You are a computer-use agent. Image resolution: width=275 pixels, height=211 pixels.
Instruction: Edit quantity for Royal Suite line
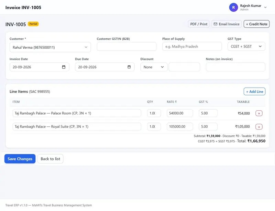coord(154,126)
